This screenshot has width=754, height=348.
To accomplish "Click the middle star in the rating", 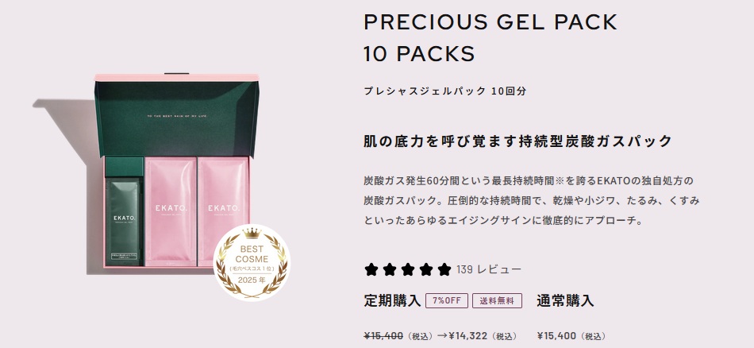I will (408, 269).
